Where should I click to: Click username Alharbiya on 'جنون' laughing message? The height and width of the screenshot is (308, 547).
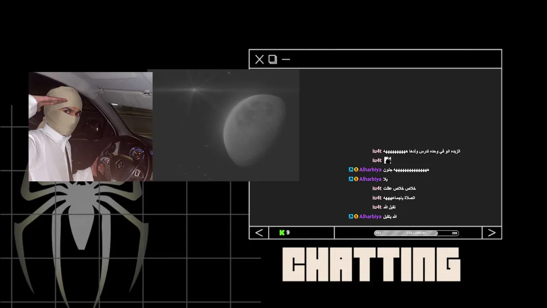370,170
